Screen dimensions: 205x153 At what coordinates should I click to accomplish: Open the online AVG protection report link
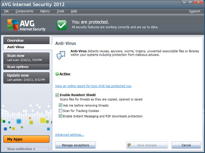93,86
